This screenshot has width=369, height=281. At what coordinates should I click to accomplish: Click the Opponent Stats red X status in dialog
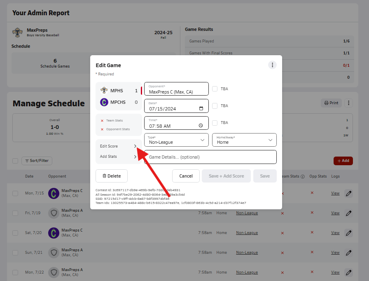[102, 129]
